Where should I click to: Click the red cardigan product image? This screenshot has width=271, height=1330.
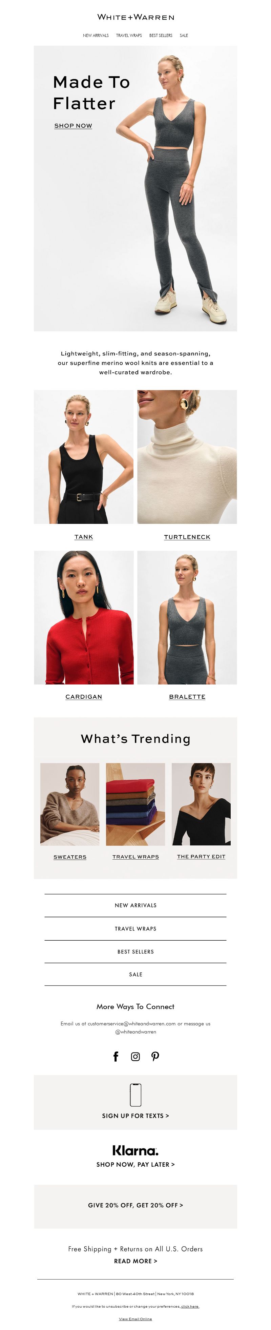[84, 617]
